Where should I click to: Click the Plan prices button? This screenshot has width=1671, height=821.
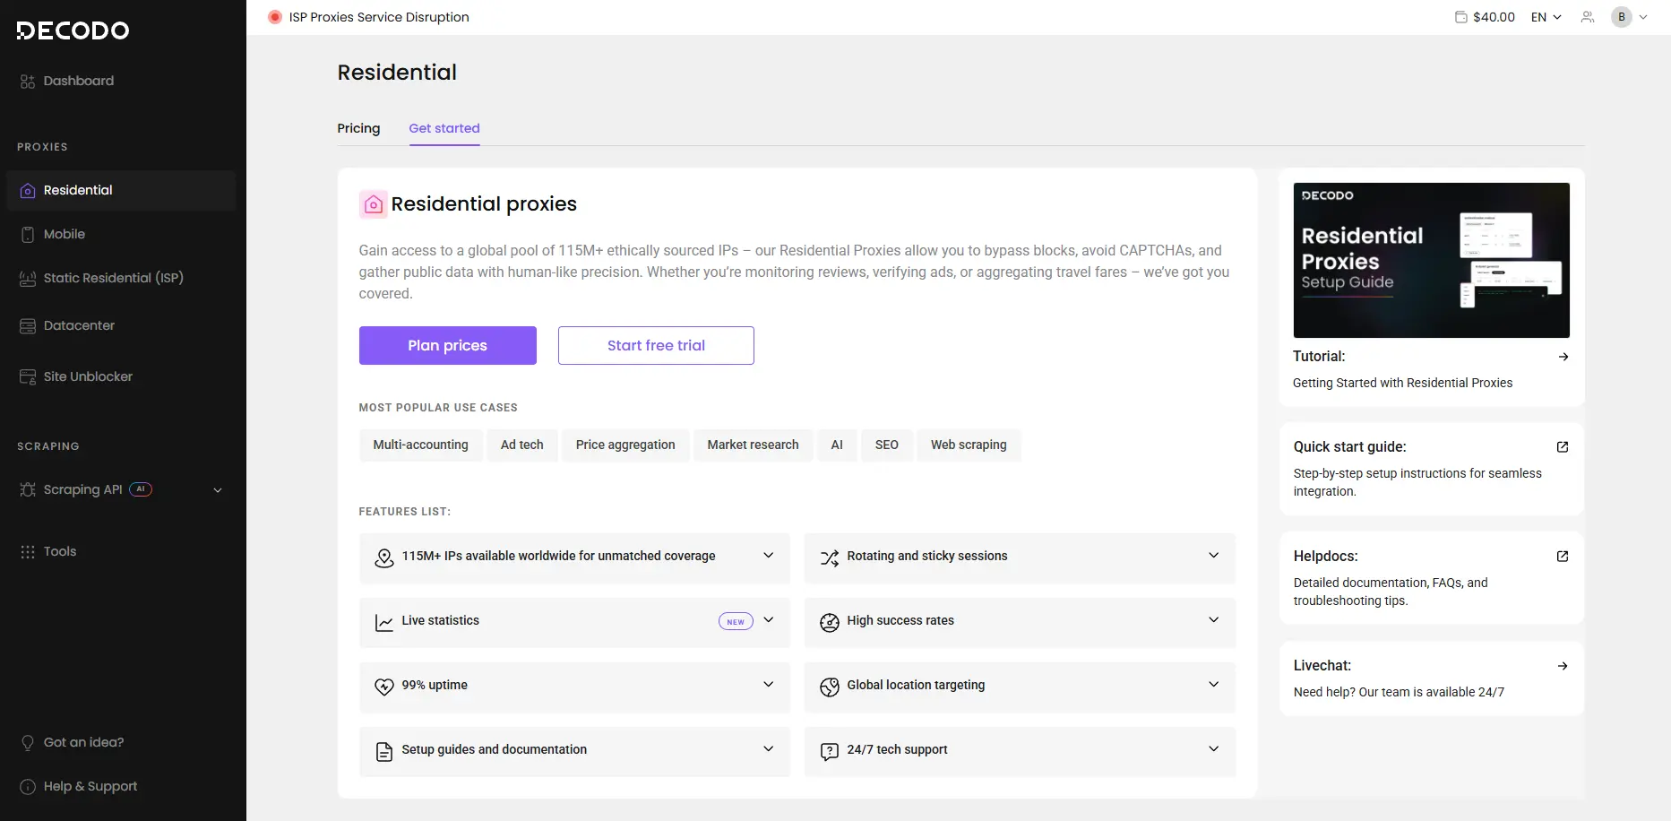(448, 346)
